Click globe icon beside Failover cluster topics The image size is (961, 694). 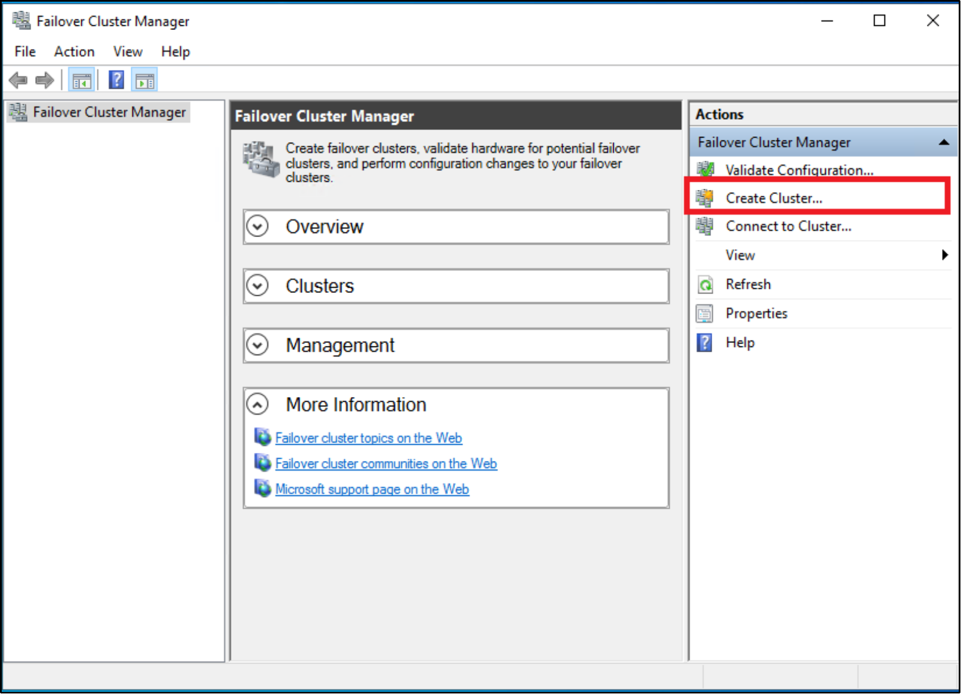[263, 437]
